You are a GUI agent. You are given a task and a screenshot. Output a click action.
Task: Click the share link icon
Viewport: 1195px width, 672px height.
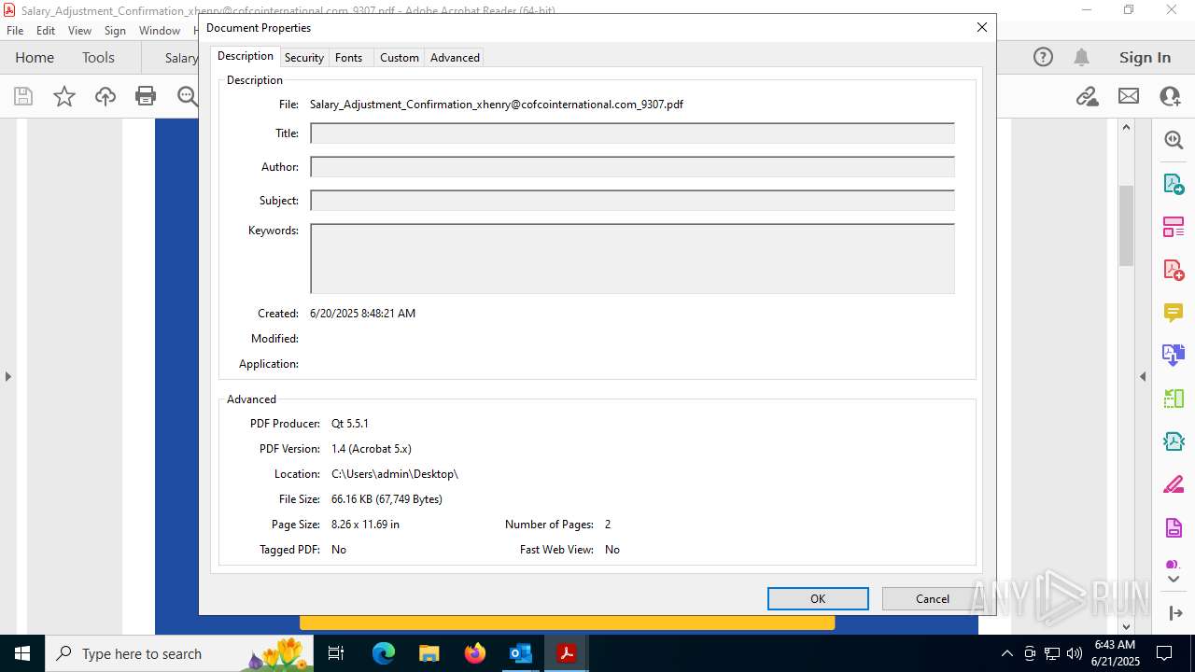coord(1087,95)
